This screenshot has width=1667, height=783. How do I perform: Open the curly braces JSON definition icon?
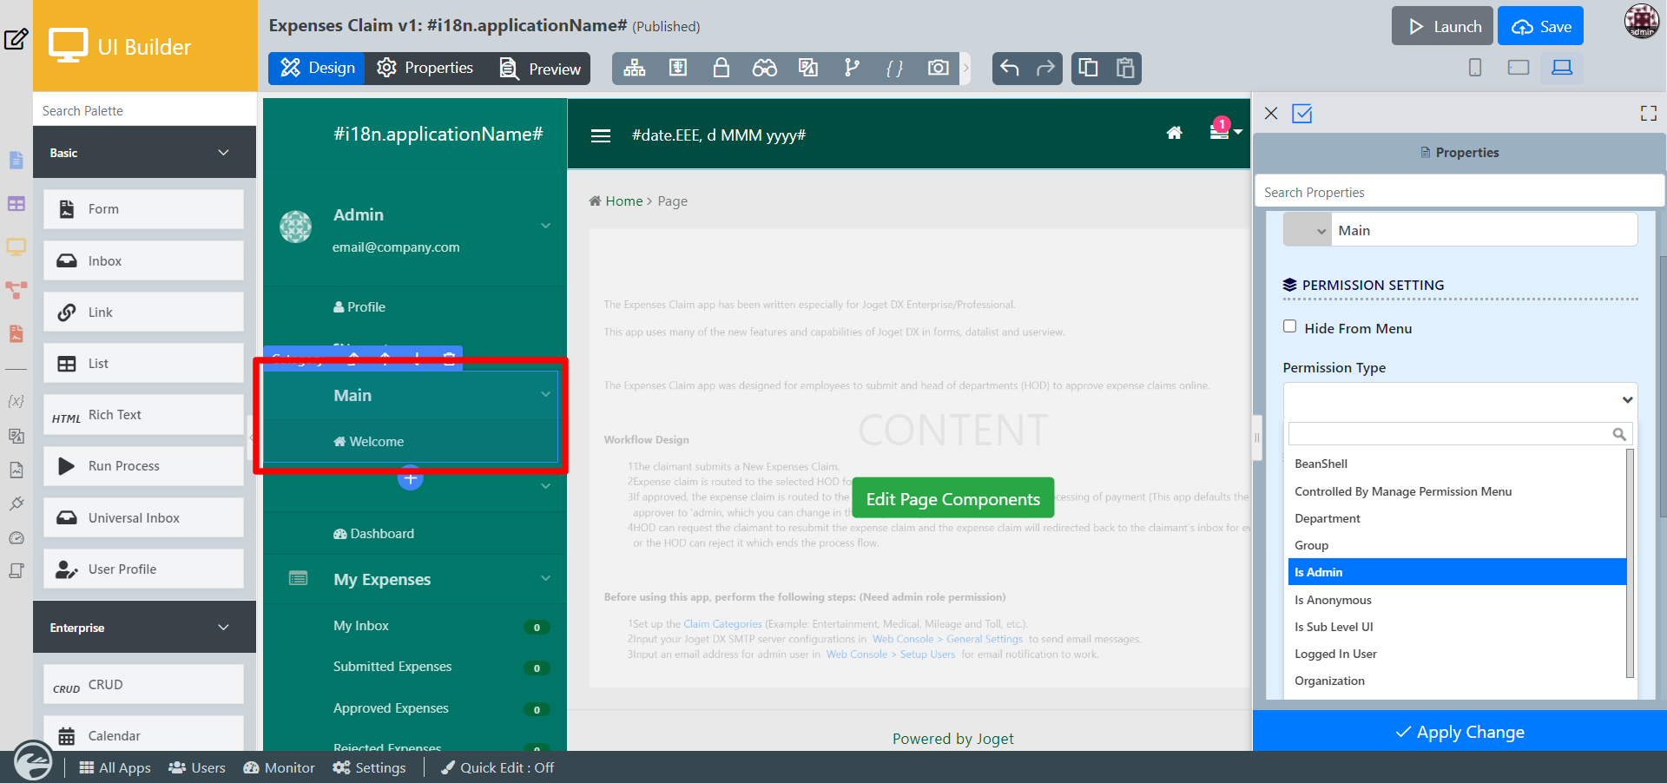(x=895, y=68)
